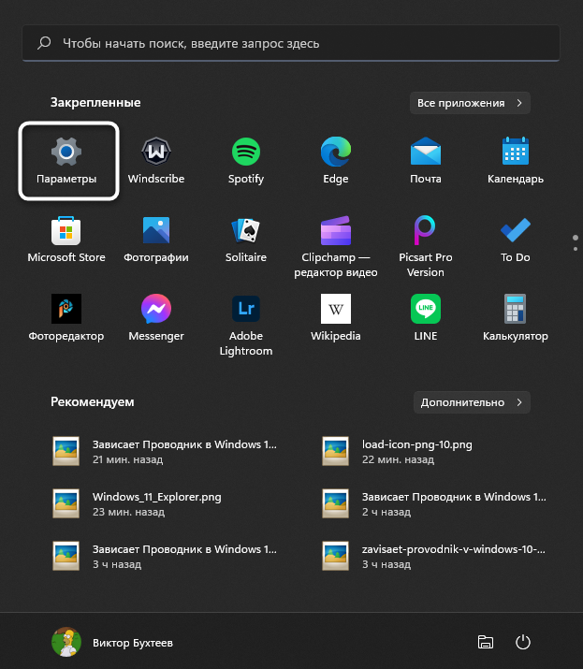
Task: Open the File Explorer folder shortcut
Action: click(x=486, y=642)
